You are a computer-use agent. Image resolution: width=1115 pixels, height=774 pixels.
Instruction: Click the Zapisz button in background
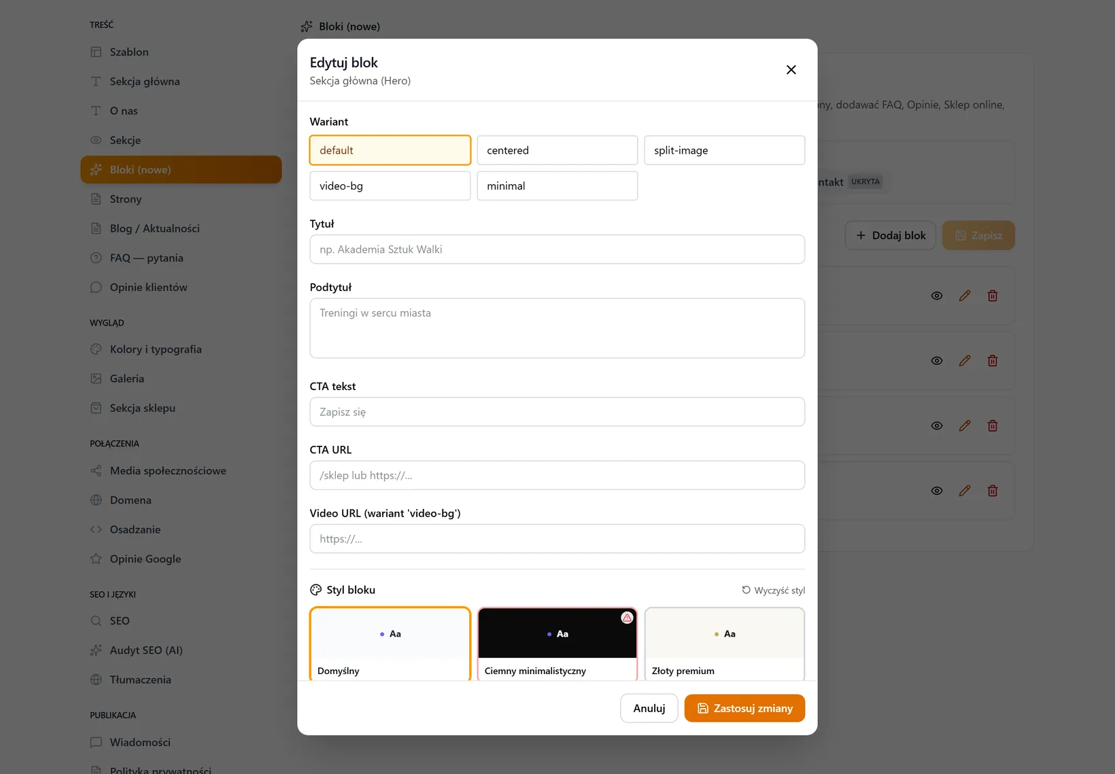pos(978,235)
